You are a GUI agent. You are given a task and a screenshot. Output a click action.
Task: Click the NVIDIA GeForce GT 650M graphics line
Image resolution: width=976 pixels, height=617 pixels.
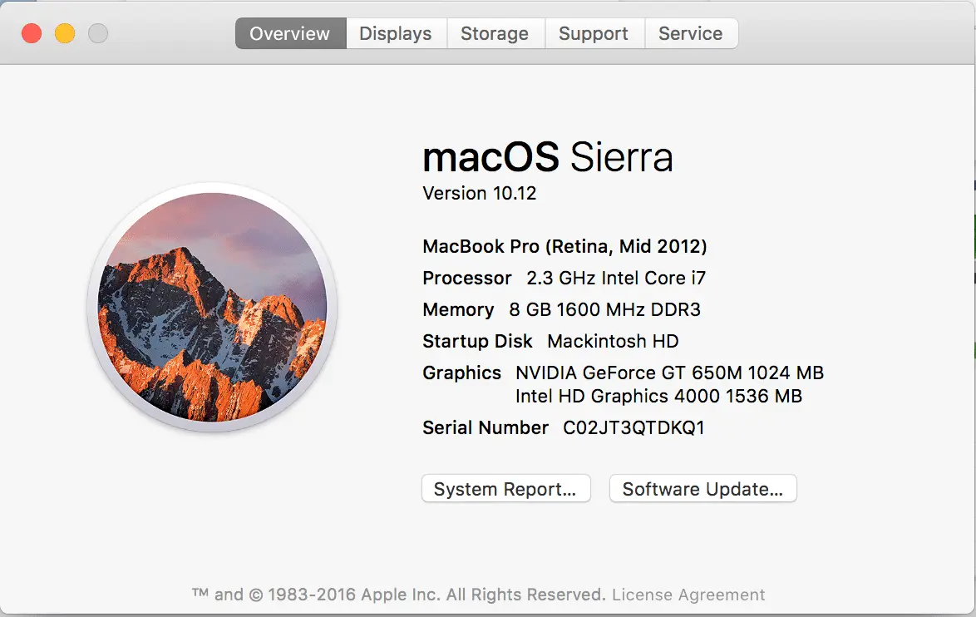pos(669,373)
